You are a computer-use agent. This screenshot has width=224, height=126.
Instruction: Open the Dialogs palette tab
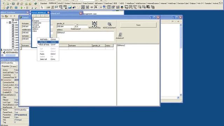click(x=193, y=3)
